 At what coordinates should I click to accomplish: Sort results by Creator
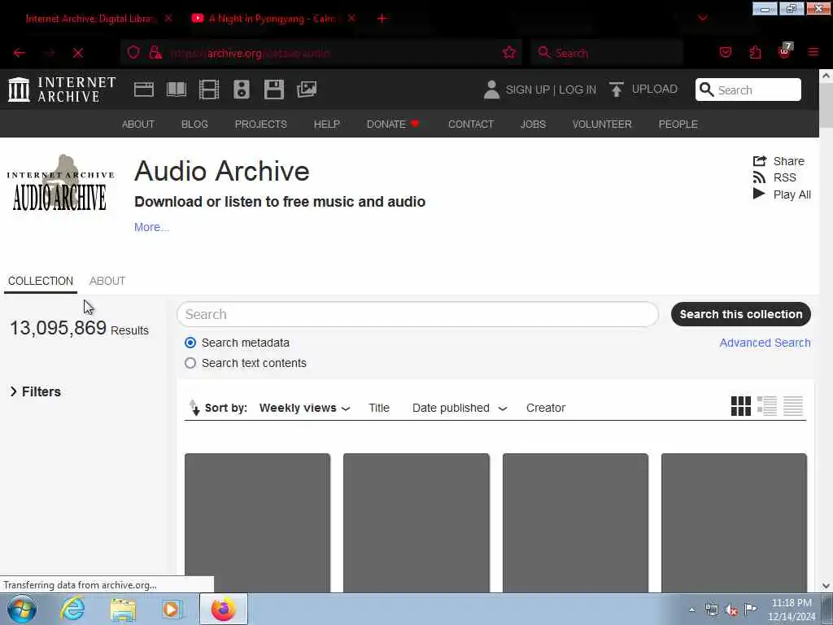pos(546,408)
